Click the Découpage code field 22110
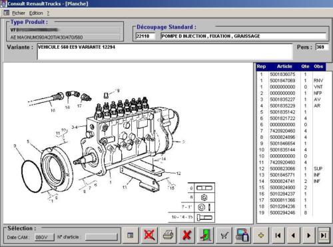 tap(145, 36)
